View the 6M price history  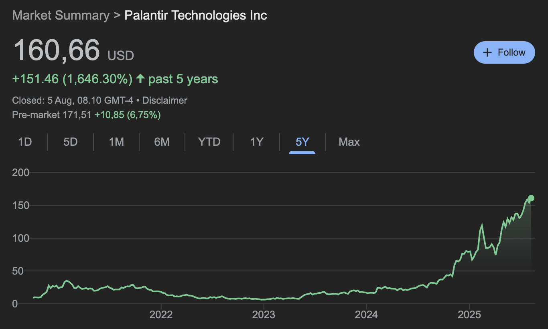click(x=162, y=142)
